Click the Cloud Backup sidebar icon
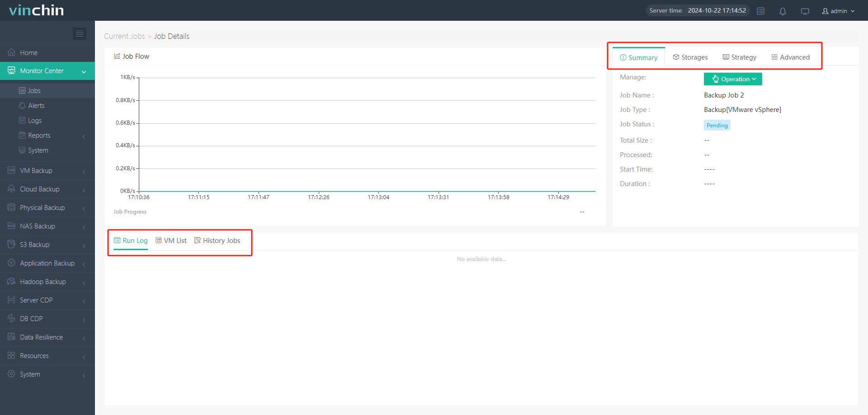The width and height of the screenshot is (868, 415). tap(11, 189)
